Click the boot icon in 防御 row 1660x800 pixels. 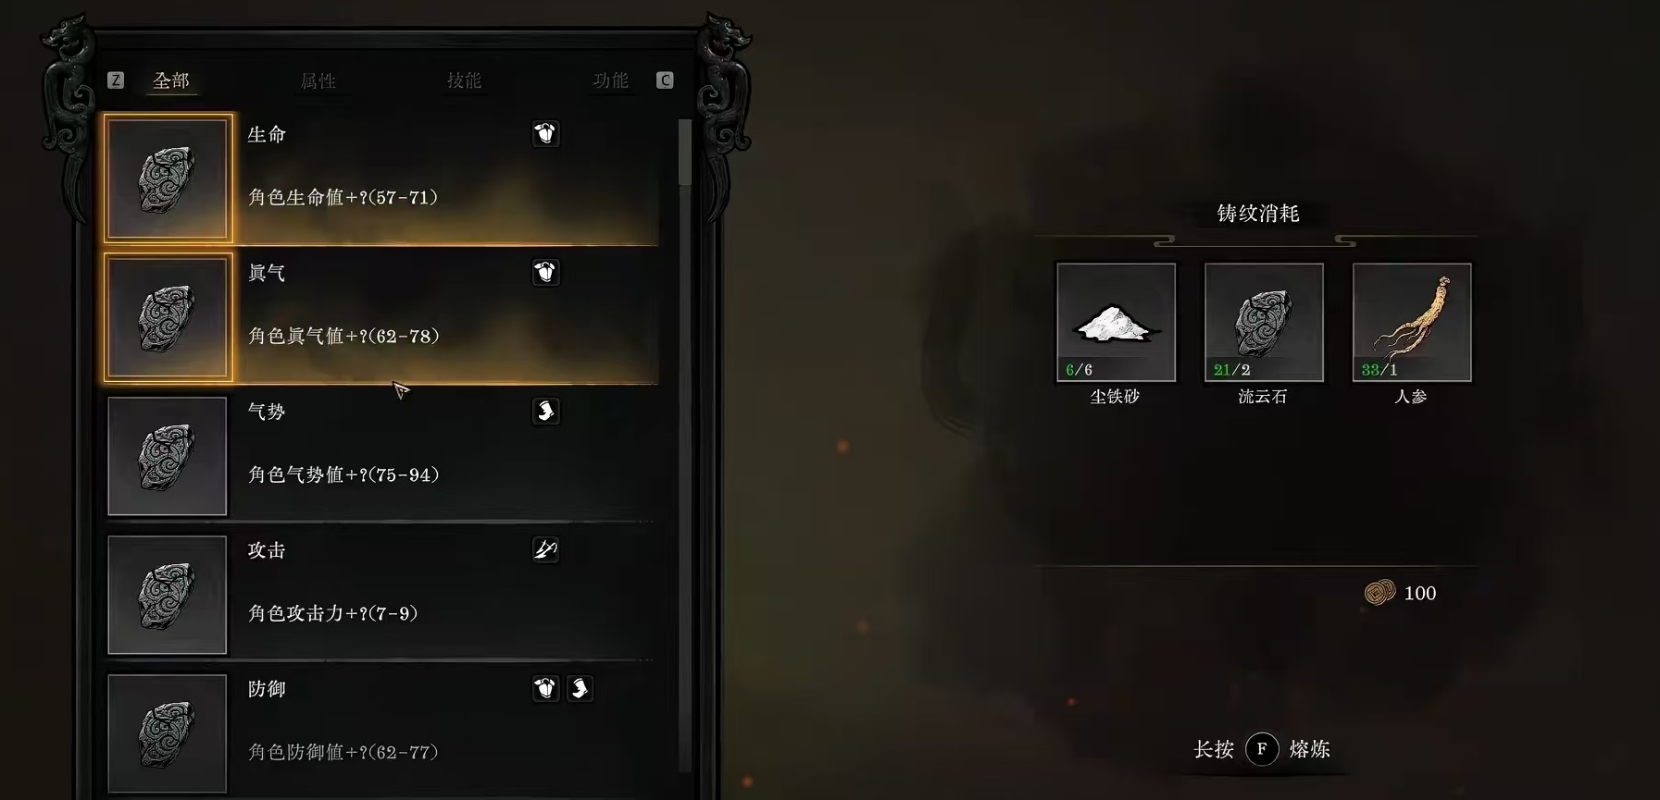580,688
